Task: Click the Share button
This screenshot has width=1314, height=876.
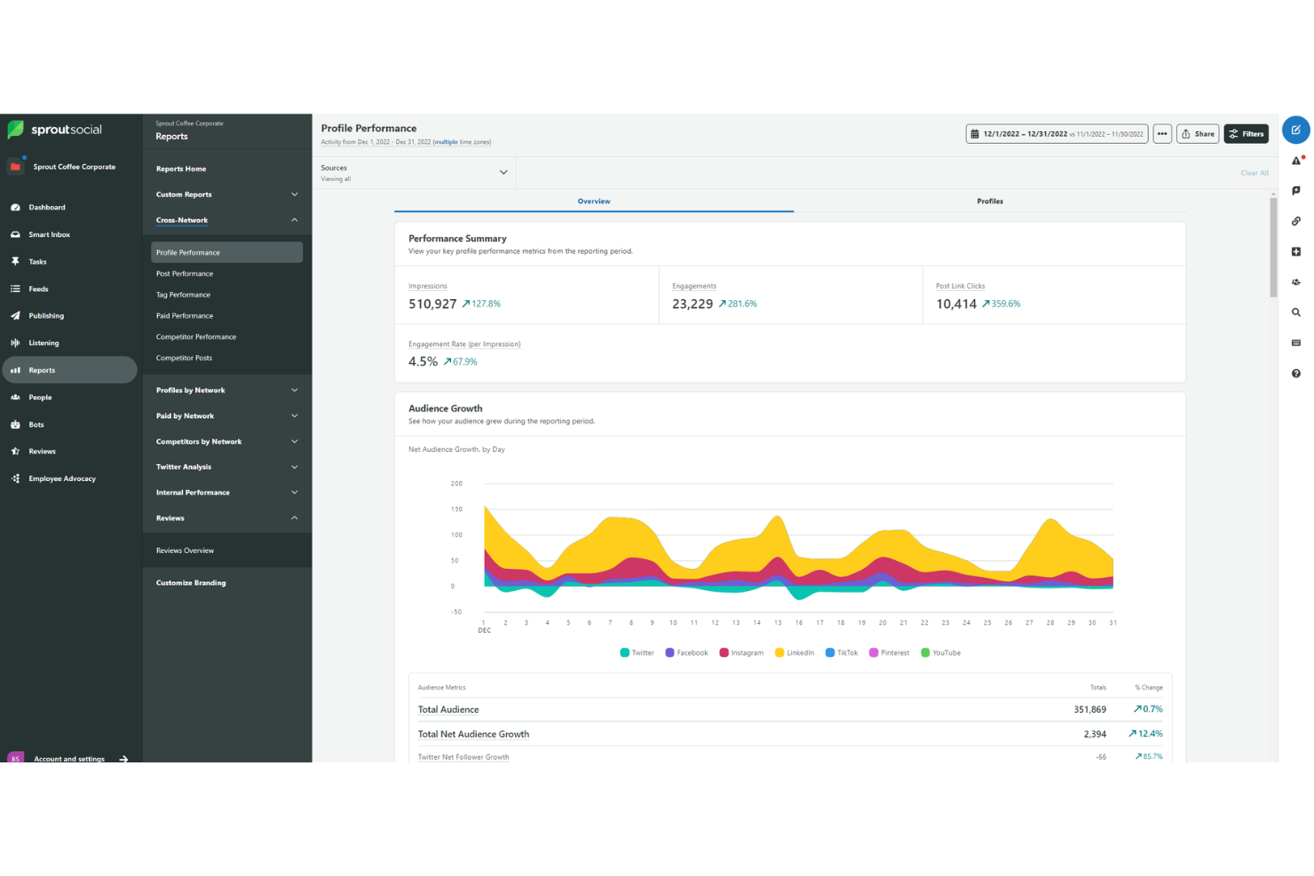Action: pos(1198,133)
